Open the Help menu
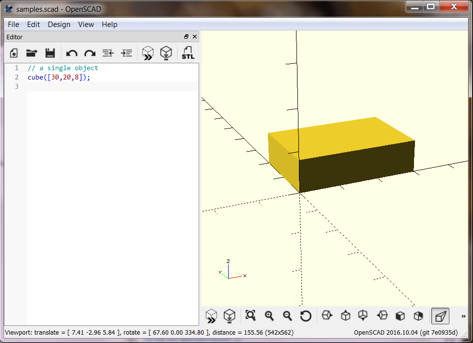473x343 pixels. click(110, 25)
